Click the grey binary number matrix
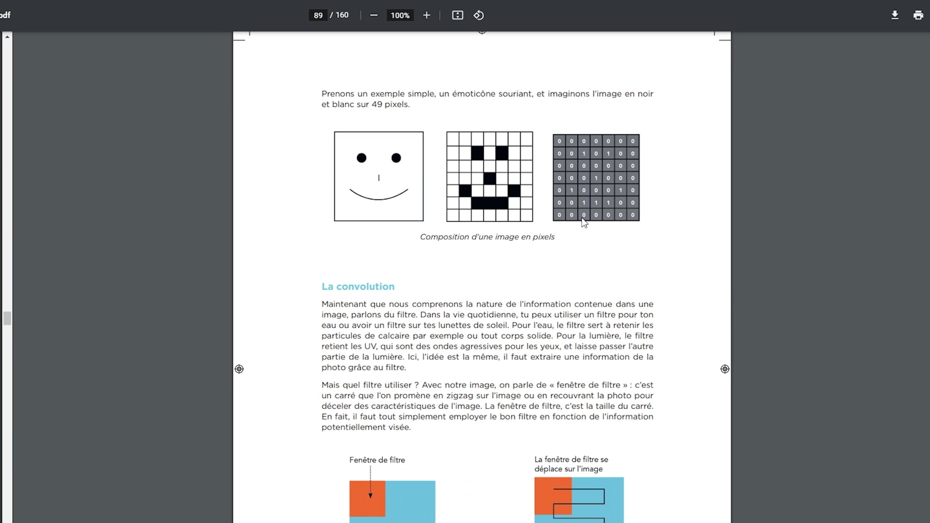The width and height of the screenshot is (930, 523). coord(596,177)
